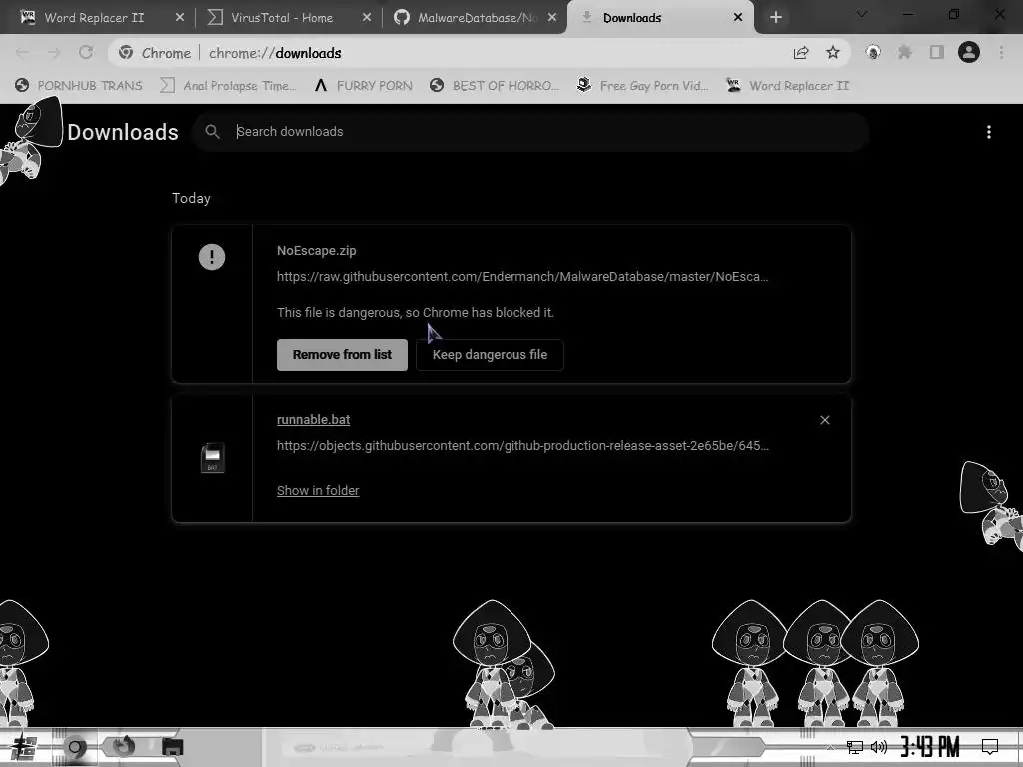Click the runnable.bat source URL
This screenshot has width=1023, height=767.
(522, 446)
